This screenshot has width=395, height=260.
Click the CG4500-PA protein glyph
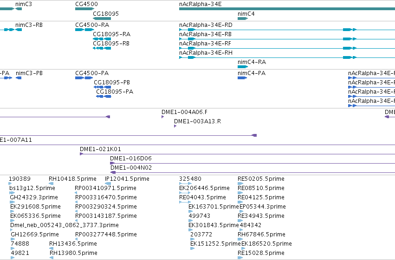point(84,78)
